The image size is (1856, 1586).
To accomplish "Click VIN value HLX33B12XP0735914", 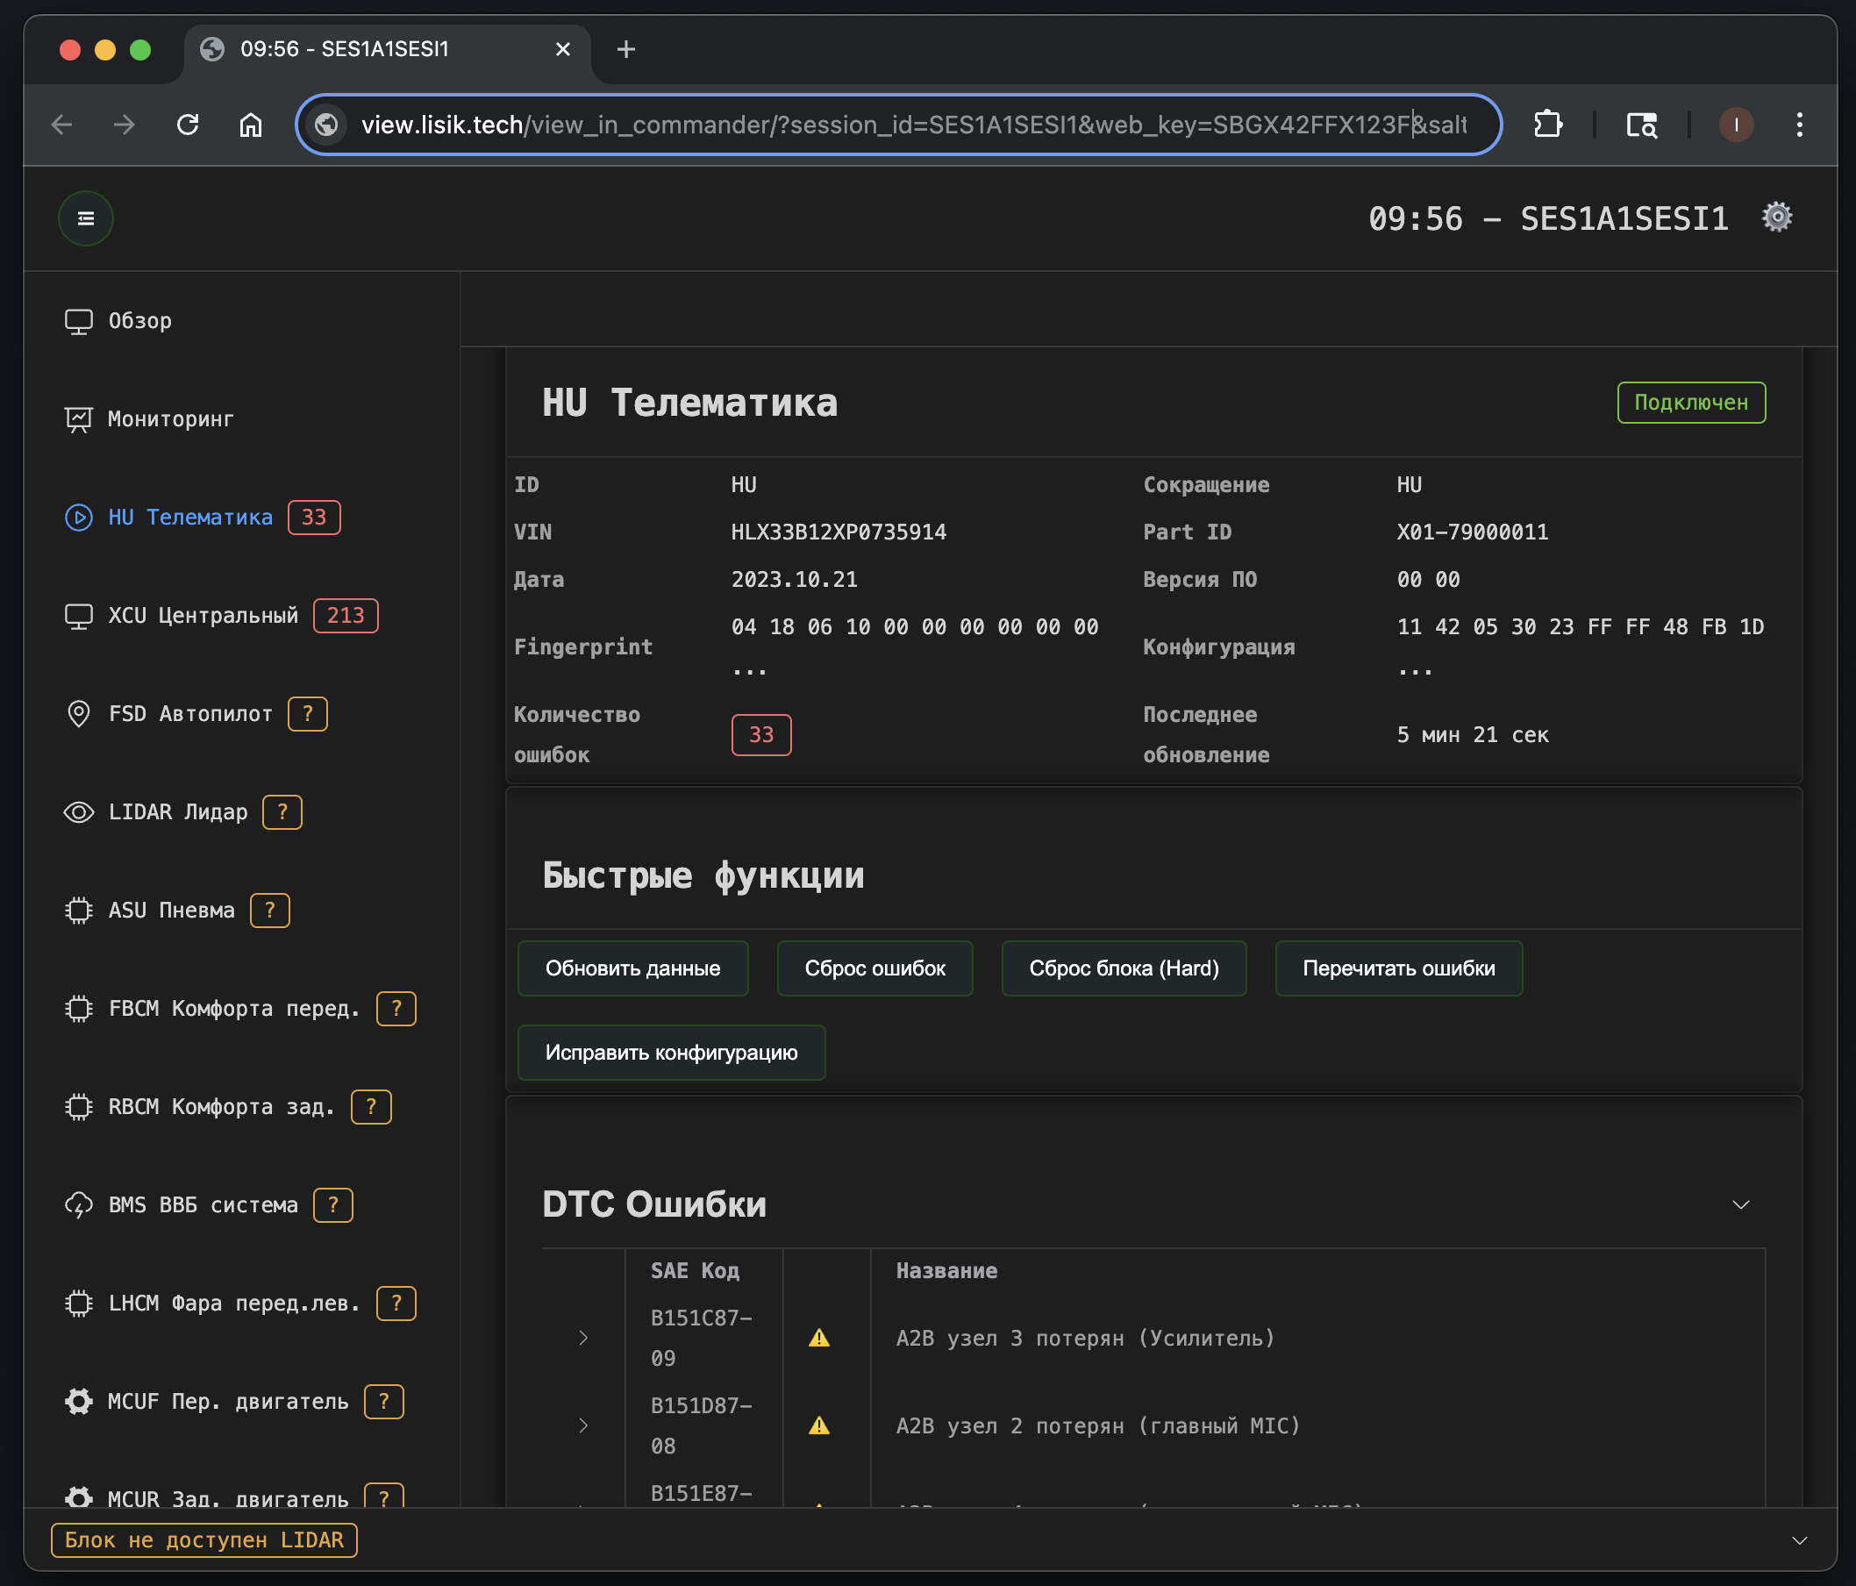I will [839, 532].
